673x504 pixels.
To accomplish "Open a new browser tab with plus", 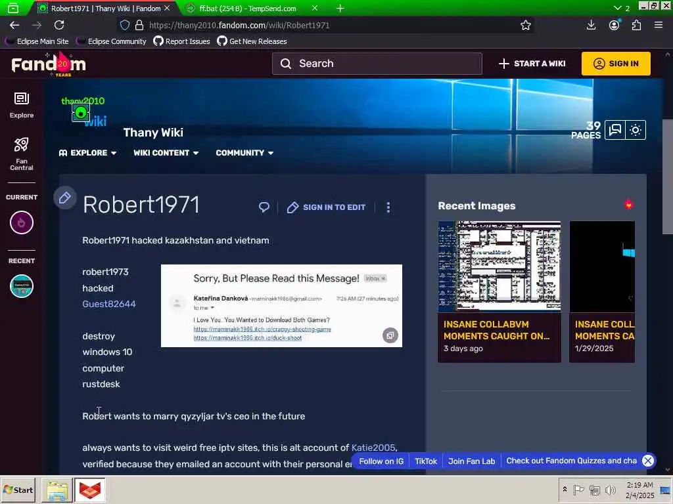I will click(x=340, y=9).
